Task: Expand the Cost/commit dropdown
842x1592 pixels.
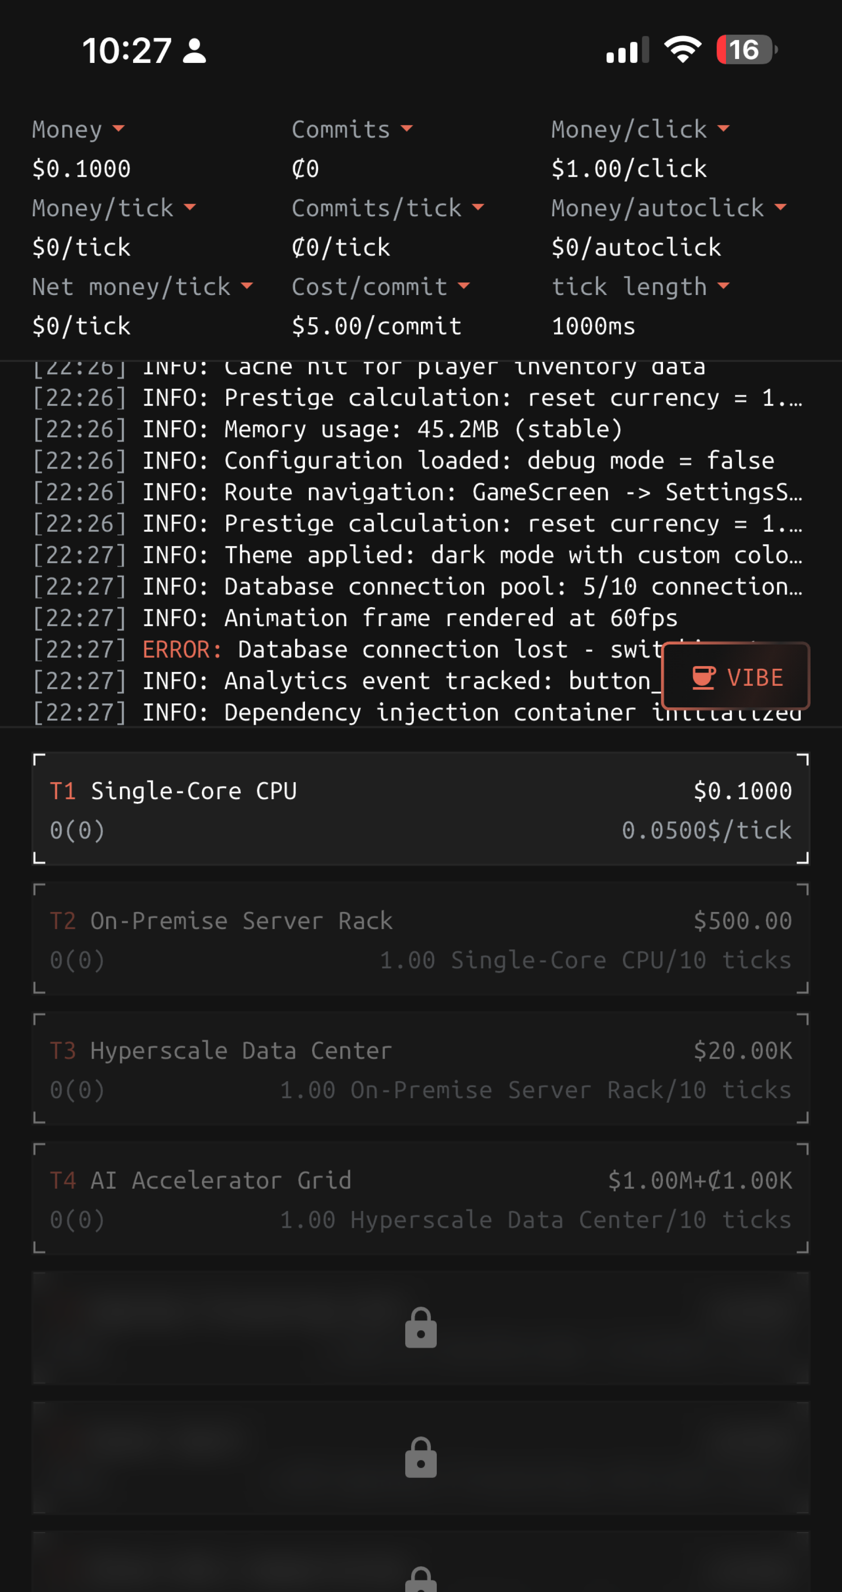Action: [464, 286]
